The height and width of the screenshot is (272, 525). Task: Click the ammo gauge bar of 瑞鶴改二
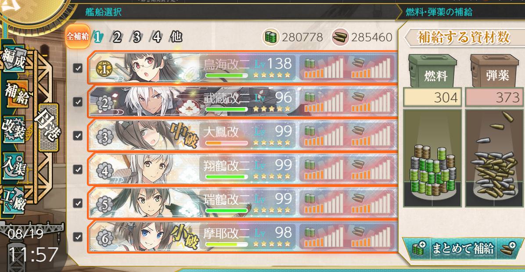(371, 202)
